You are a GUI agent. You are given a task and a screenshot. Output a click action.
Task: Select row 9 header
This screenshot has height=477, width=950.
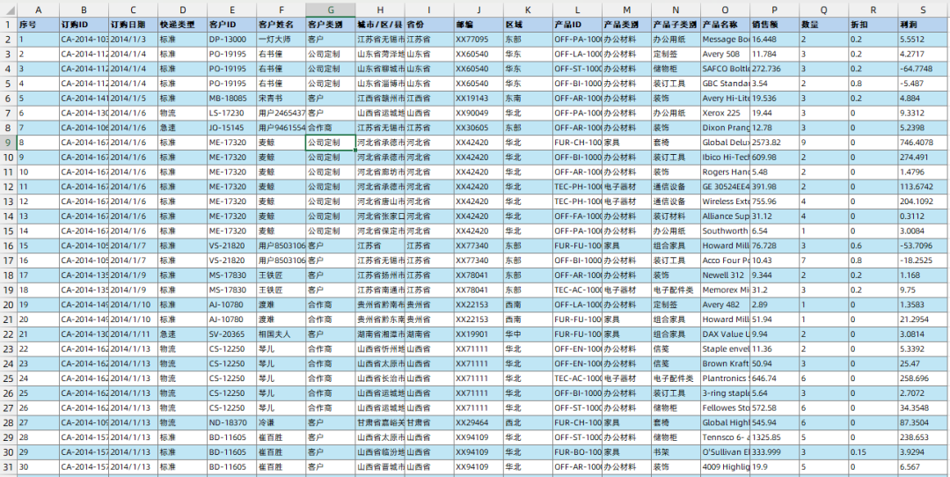click(x=9, y=143)
